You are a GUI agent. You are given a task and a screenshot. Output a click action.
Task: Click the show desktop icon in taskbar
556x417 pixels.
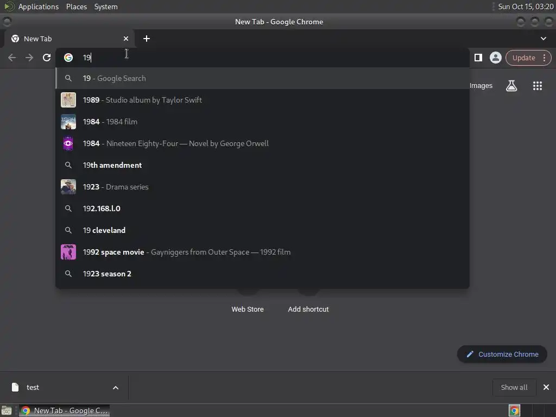[x=7, y=410]
